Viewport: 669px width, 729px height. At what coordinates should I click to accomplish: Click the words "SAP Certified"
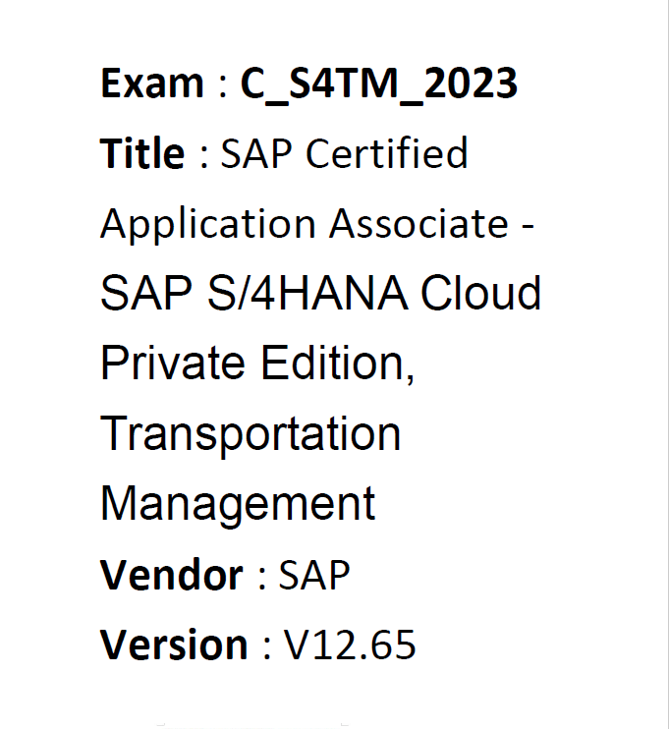point(344,153)
